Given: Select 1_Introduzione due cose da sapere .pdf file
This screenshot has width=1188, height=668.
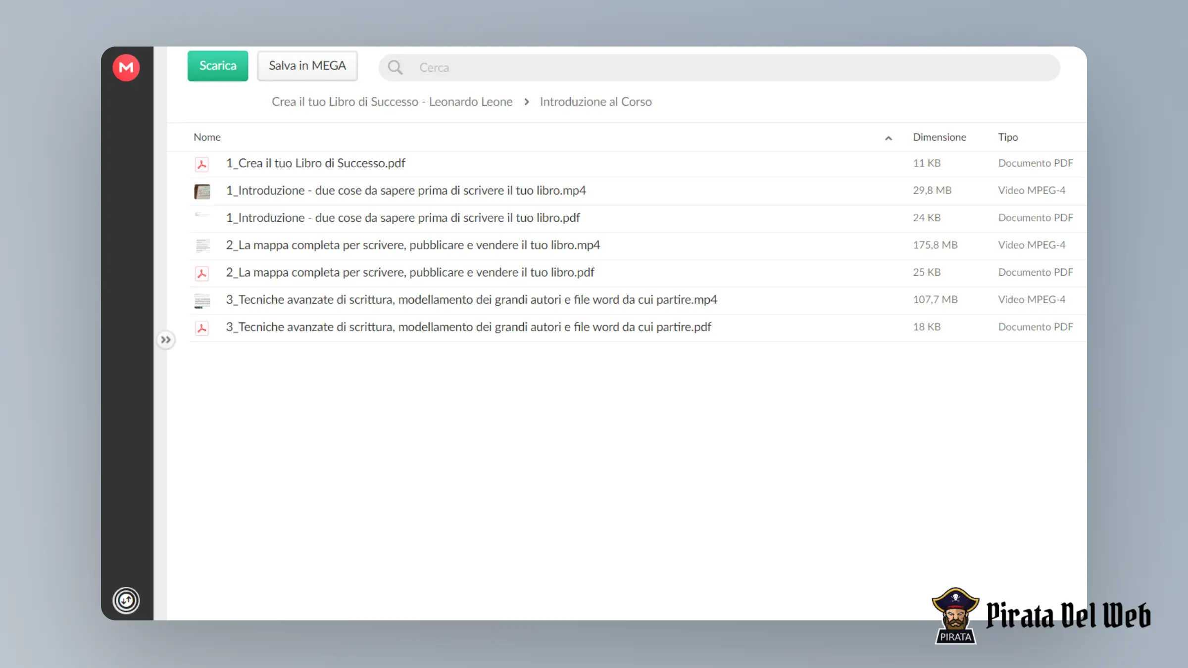Looking at the screenshot, I should pos(403,218).
